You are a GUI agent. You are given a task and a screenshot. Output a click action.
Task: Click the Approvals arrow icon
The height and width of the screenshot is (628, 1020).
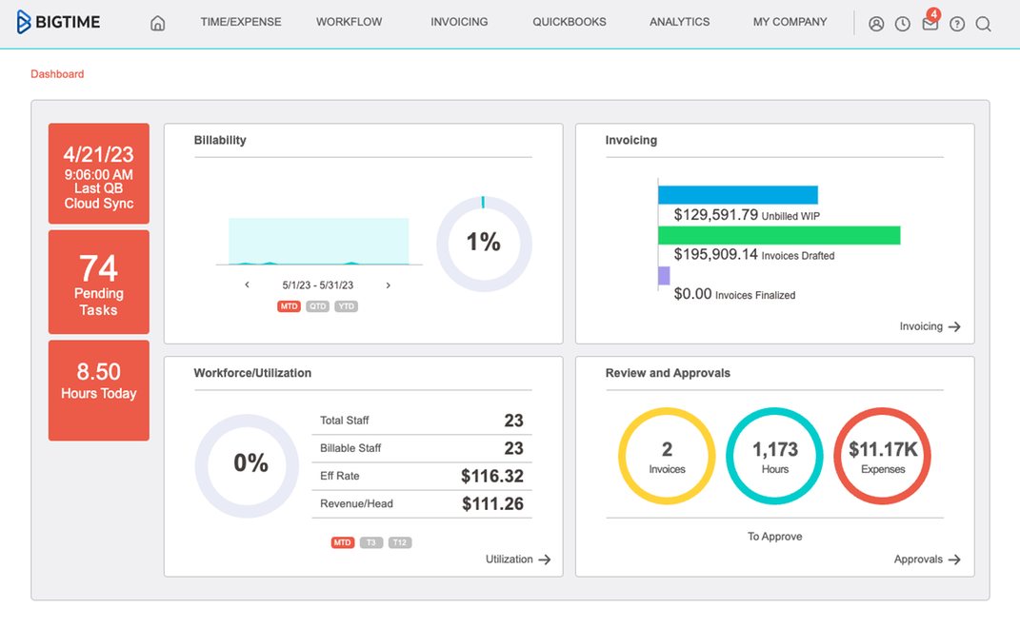click(x=954, y=559)
